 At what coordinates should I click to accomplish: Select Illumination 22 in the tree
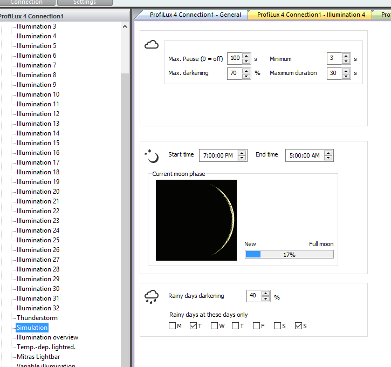point(38,211)
